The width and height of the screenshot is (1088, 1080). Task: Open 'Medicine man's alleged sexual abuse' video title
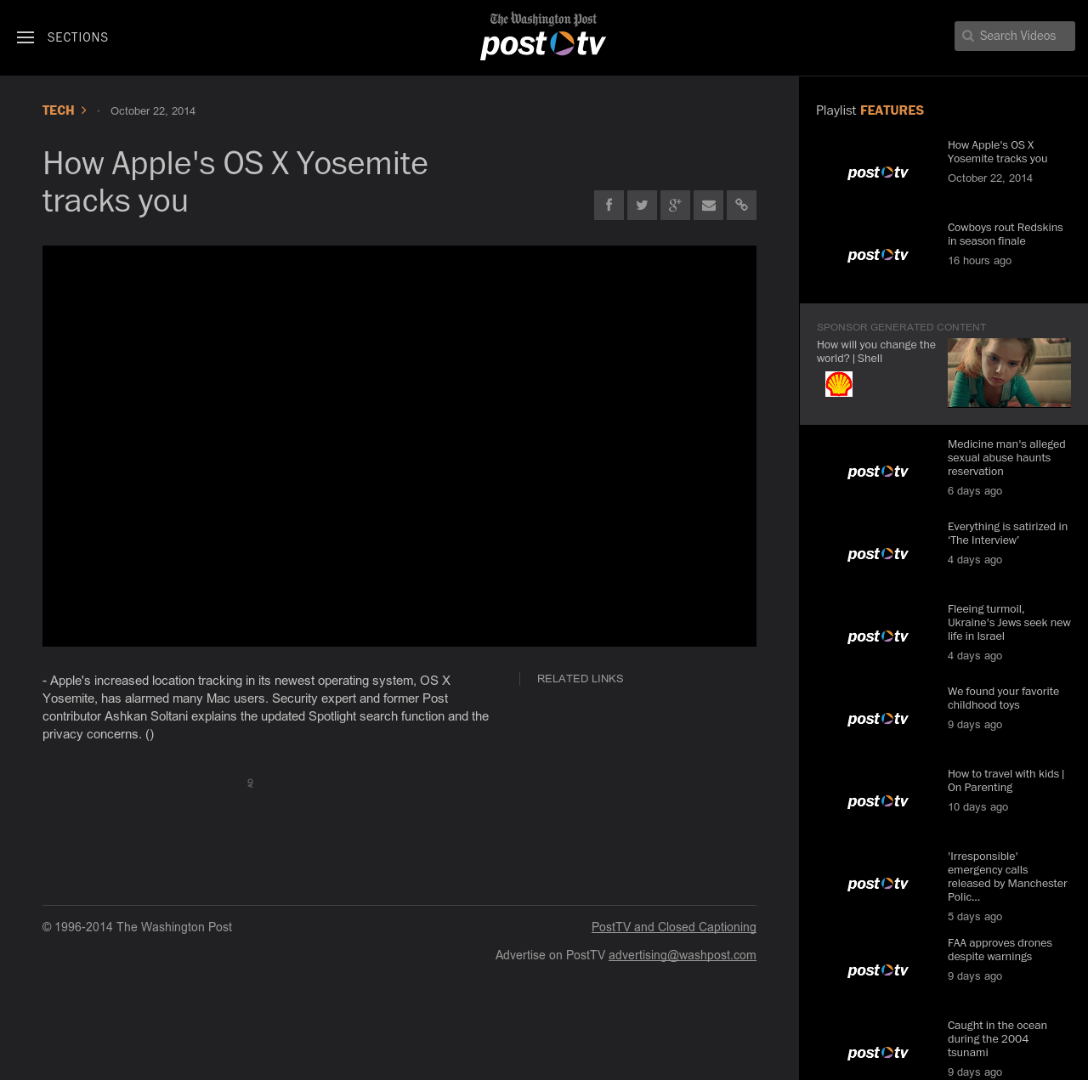coord(1006,458)
